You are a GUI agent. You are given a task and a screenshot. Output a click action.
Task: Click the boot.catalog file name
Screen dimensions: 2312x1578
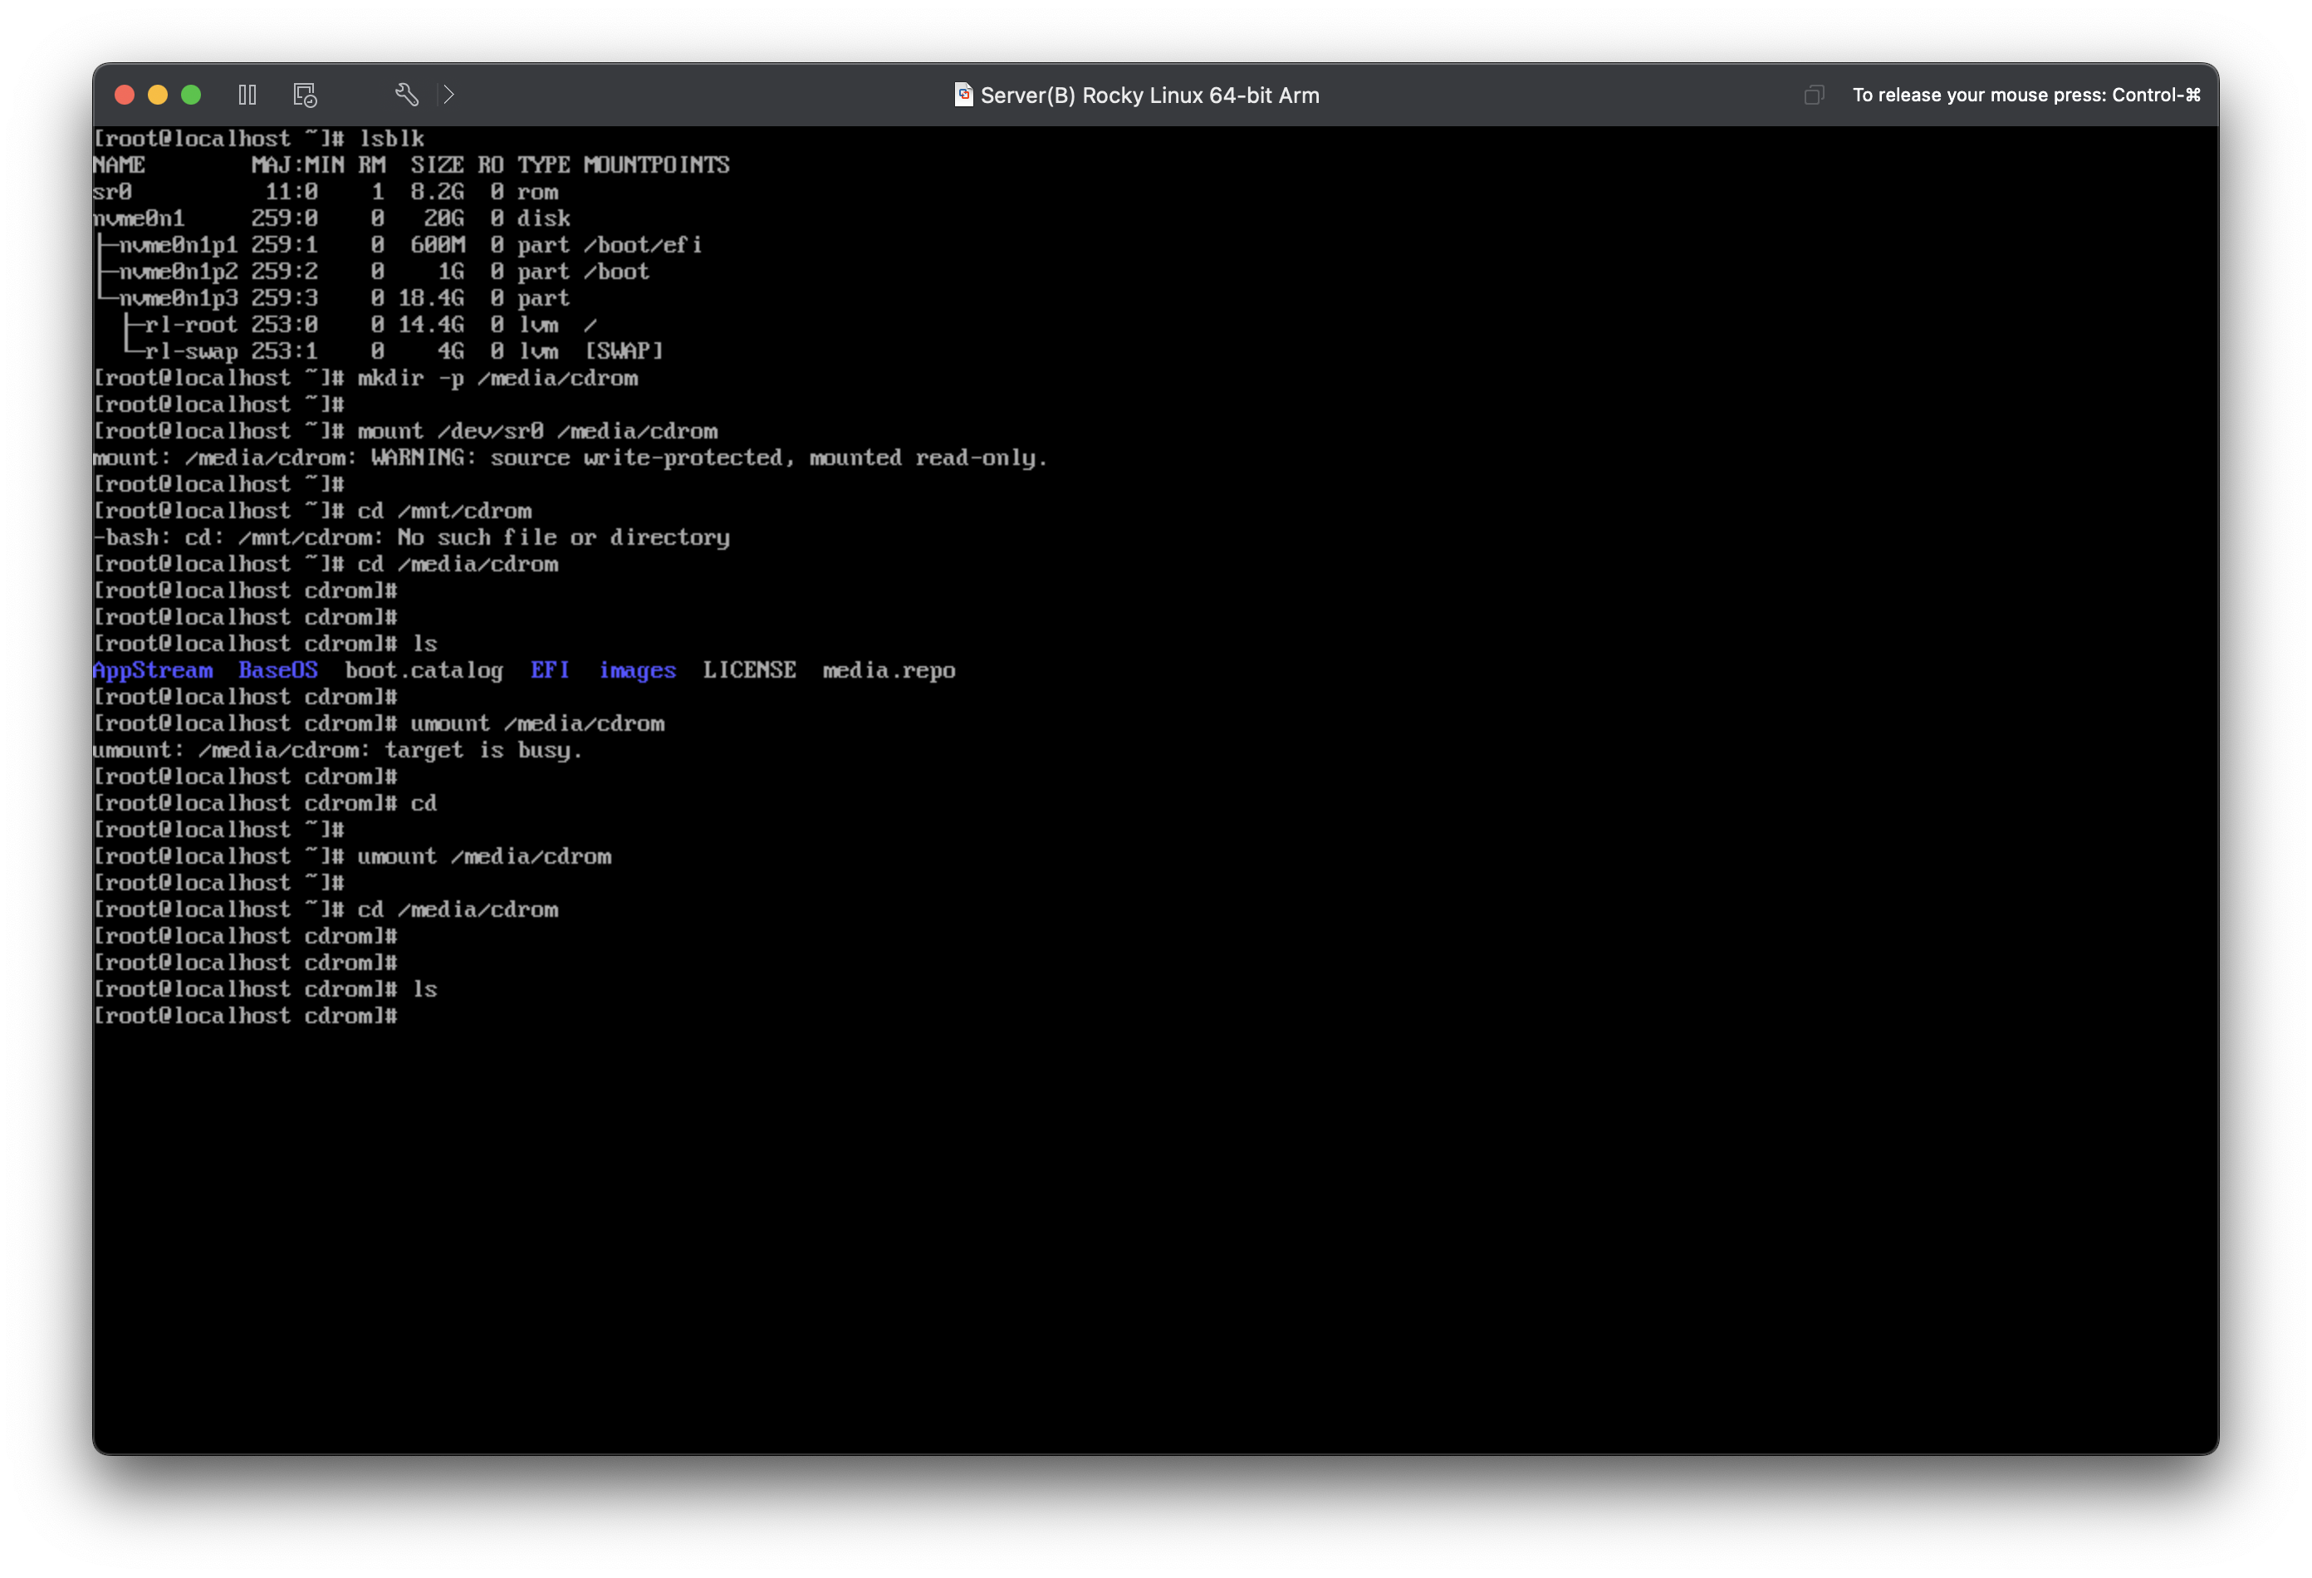[x=424, y=670]
